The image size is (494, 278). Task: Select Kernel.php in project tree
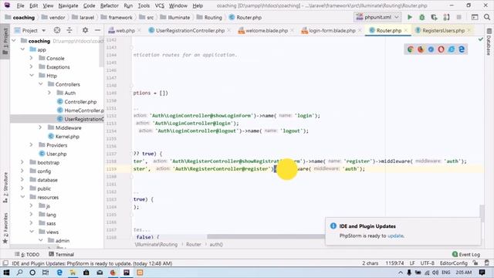(63, 137)
